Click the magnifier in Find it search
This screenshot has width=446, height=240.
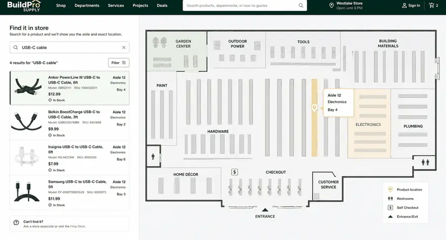point(16,48)
